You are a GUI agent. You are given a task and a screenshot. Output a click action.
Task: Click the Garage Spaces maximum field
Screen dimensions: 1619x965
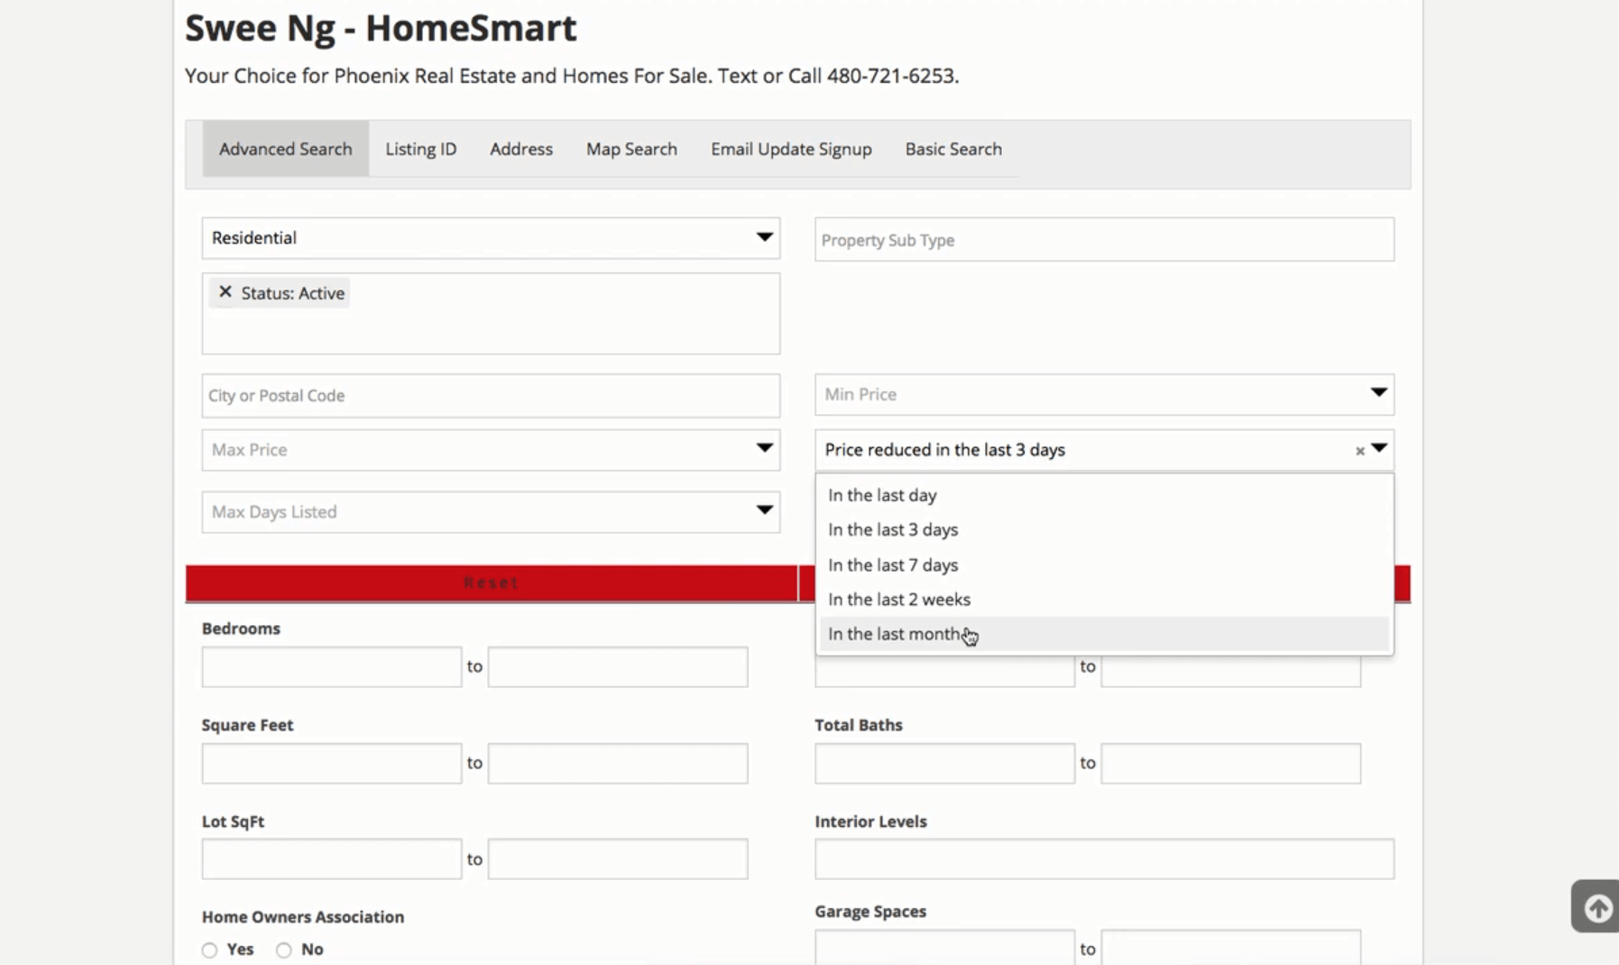click(1231, 948)
